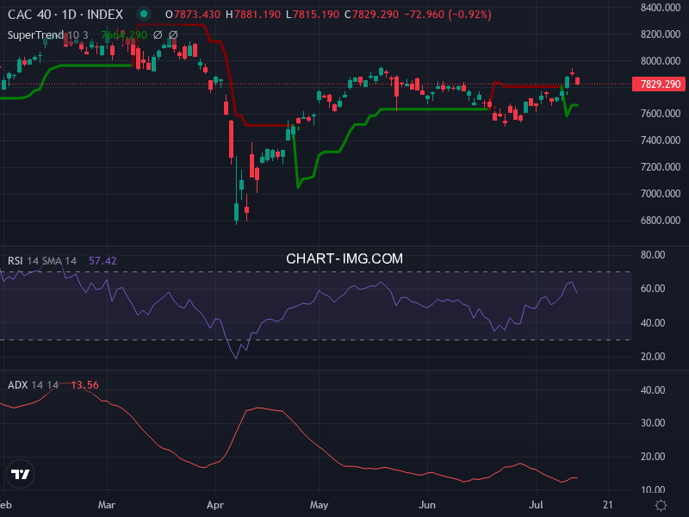Click the green market status dot

(144, 14)
